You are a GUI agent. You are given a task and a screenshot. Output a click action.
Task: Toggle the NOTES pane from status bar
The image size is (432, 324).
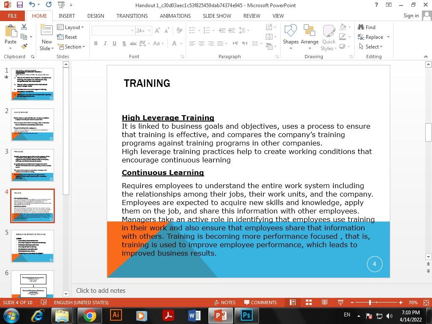point(225,302)
